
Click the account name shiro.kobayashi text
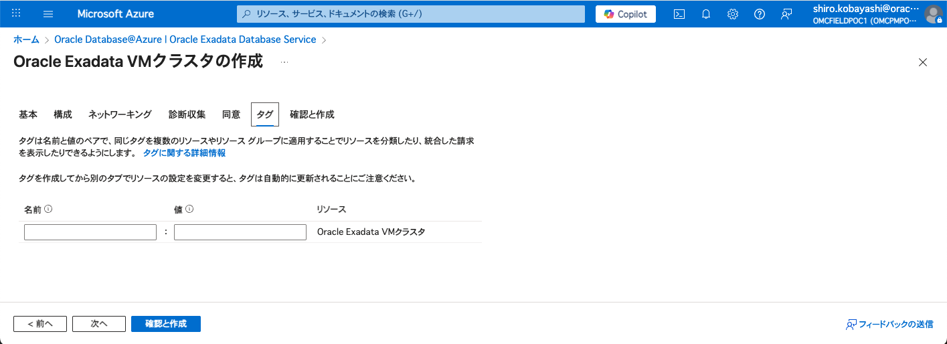point(867,9)
